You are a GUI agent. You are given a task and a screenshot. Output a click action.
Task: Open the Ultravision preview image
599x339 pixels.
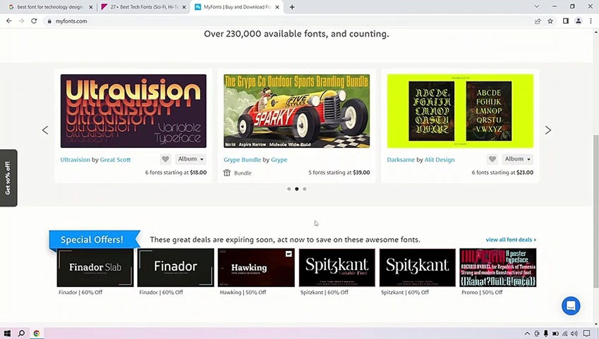pyautogui.click(x=133, y=111)
